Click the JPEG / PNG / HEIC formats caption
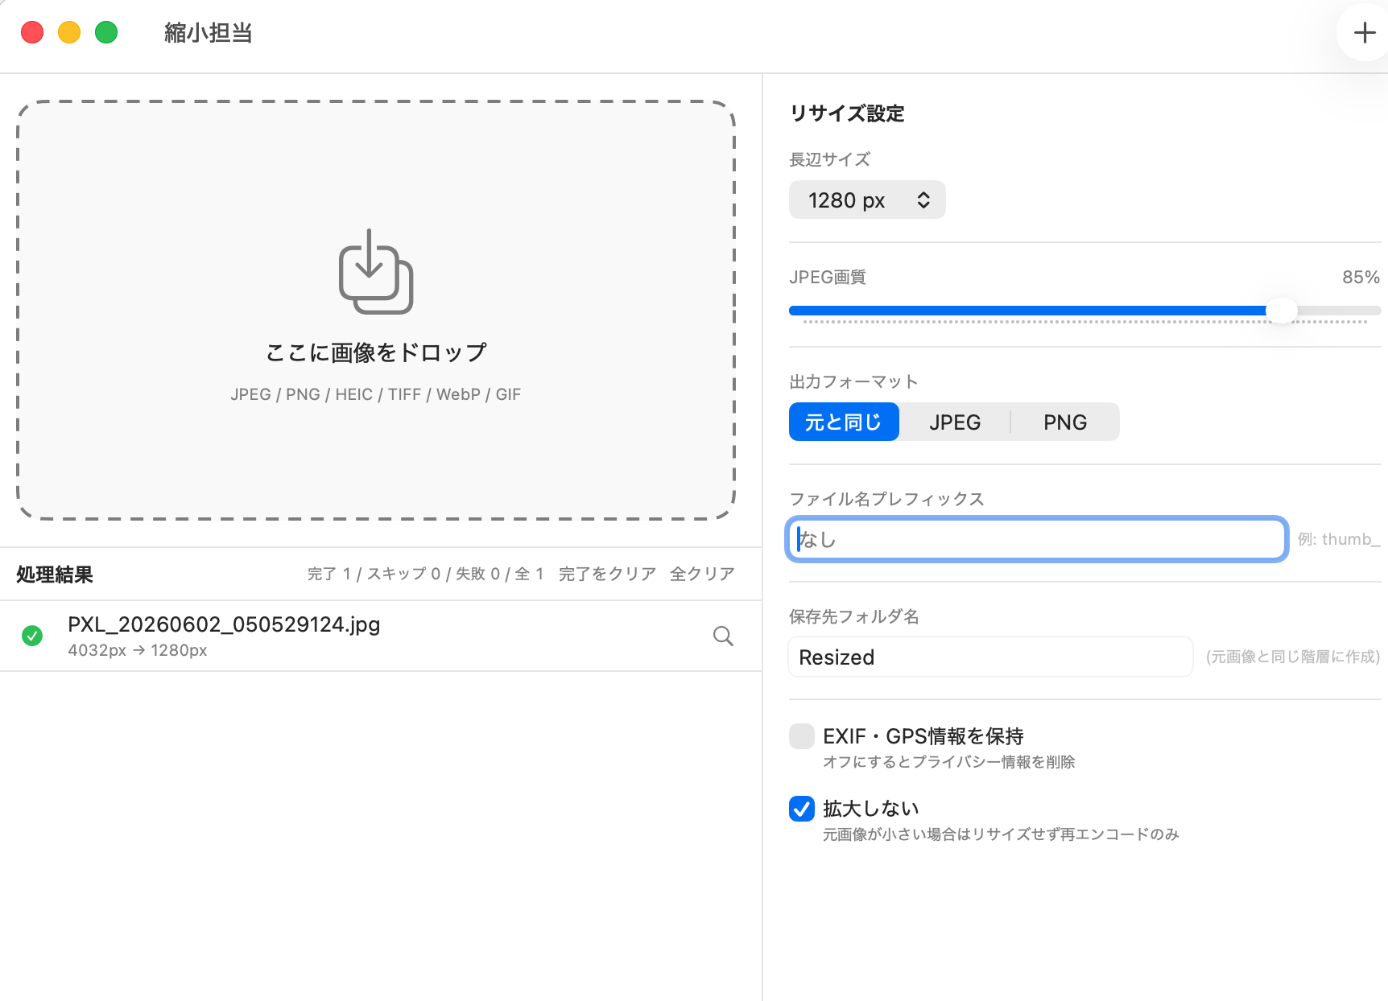The image size is (1388, 1001). pos(376,394)
